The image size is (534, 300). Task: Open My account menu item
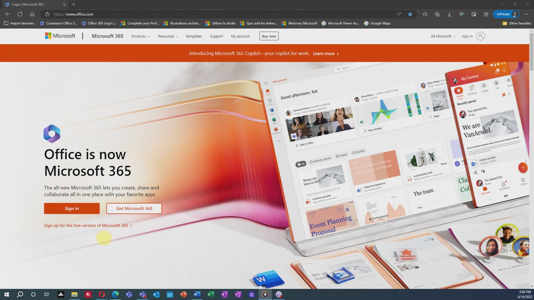[240, 36]
